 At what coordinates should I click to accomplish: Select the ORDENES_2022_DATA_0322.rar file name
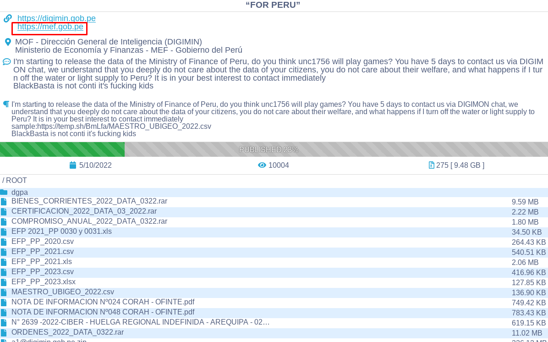67,332
